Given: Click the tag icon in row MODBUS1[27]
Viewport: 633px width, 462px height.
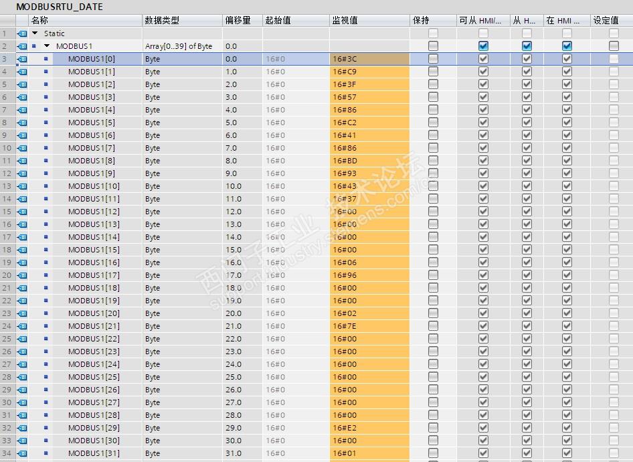Looking at the screenshot, I should (22, 402).
